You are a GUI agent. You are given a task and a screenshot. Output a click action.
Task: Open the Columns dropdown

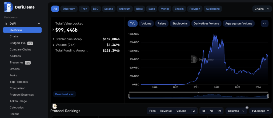pos(236,111)
